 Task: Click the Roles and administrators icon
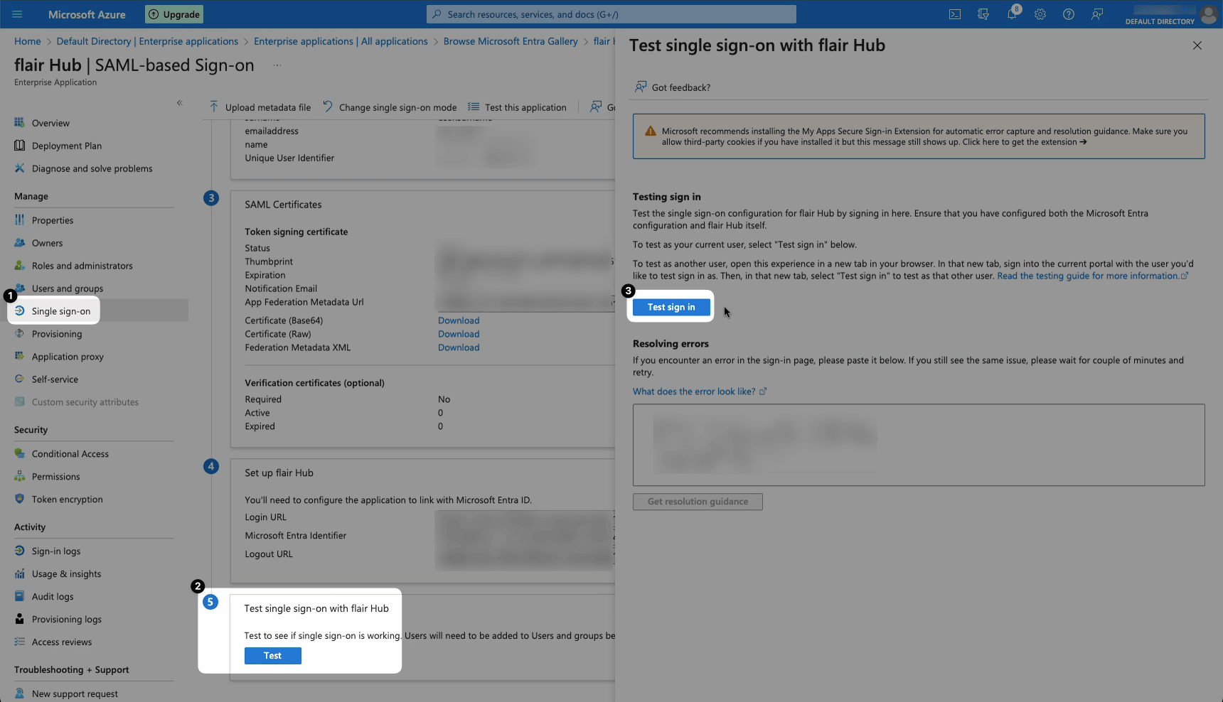pyautogui.click(x=20, y=266)
